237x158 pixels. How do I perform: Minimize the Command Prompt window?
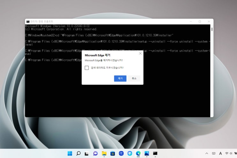(x=191, y=21)
